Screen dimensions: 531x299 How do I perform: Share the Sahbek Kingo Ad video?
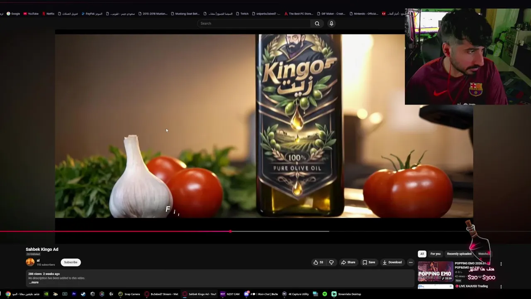[348, 262]
